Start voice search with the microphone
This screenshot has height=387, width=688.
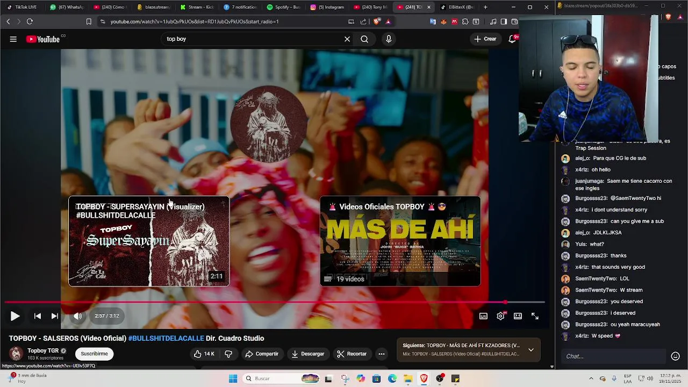tap(389, 39)
